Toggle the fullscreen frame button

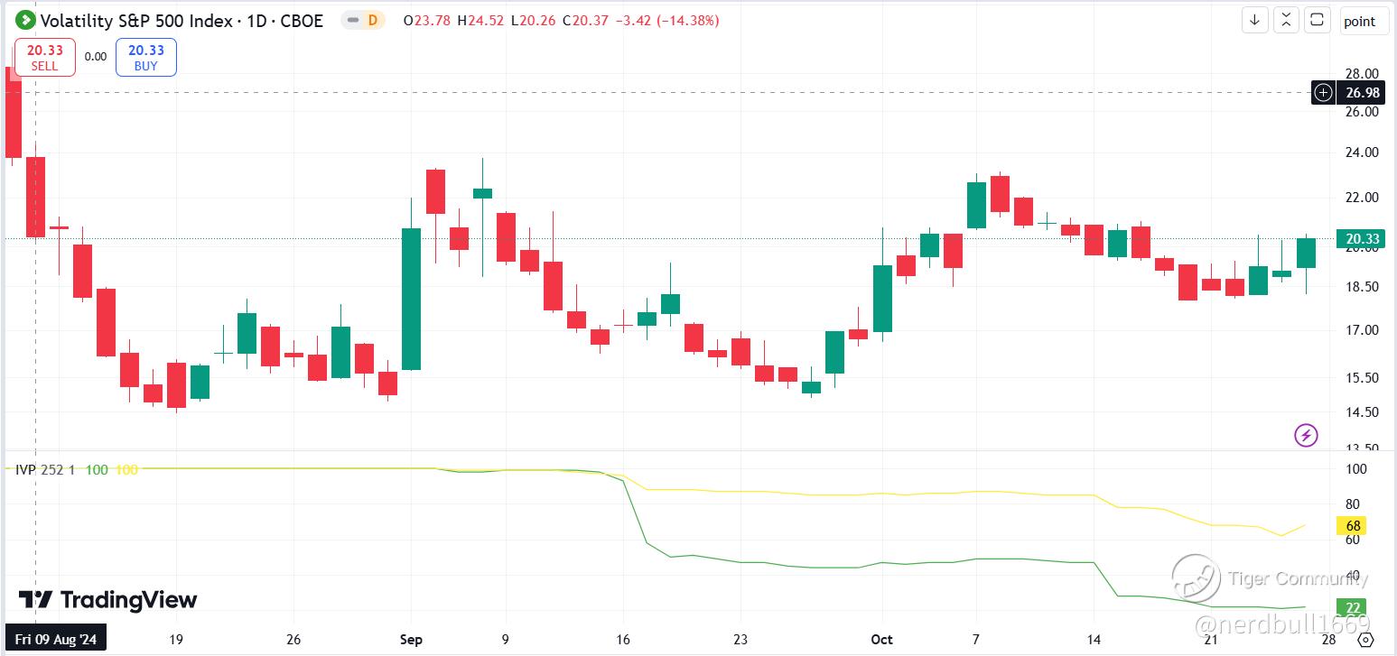pos(1318,20)
